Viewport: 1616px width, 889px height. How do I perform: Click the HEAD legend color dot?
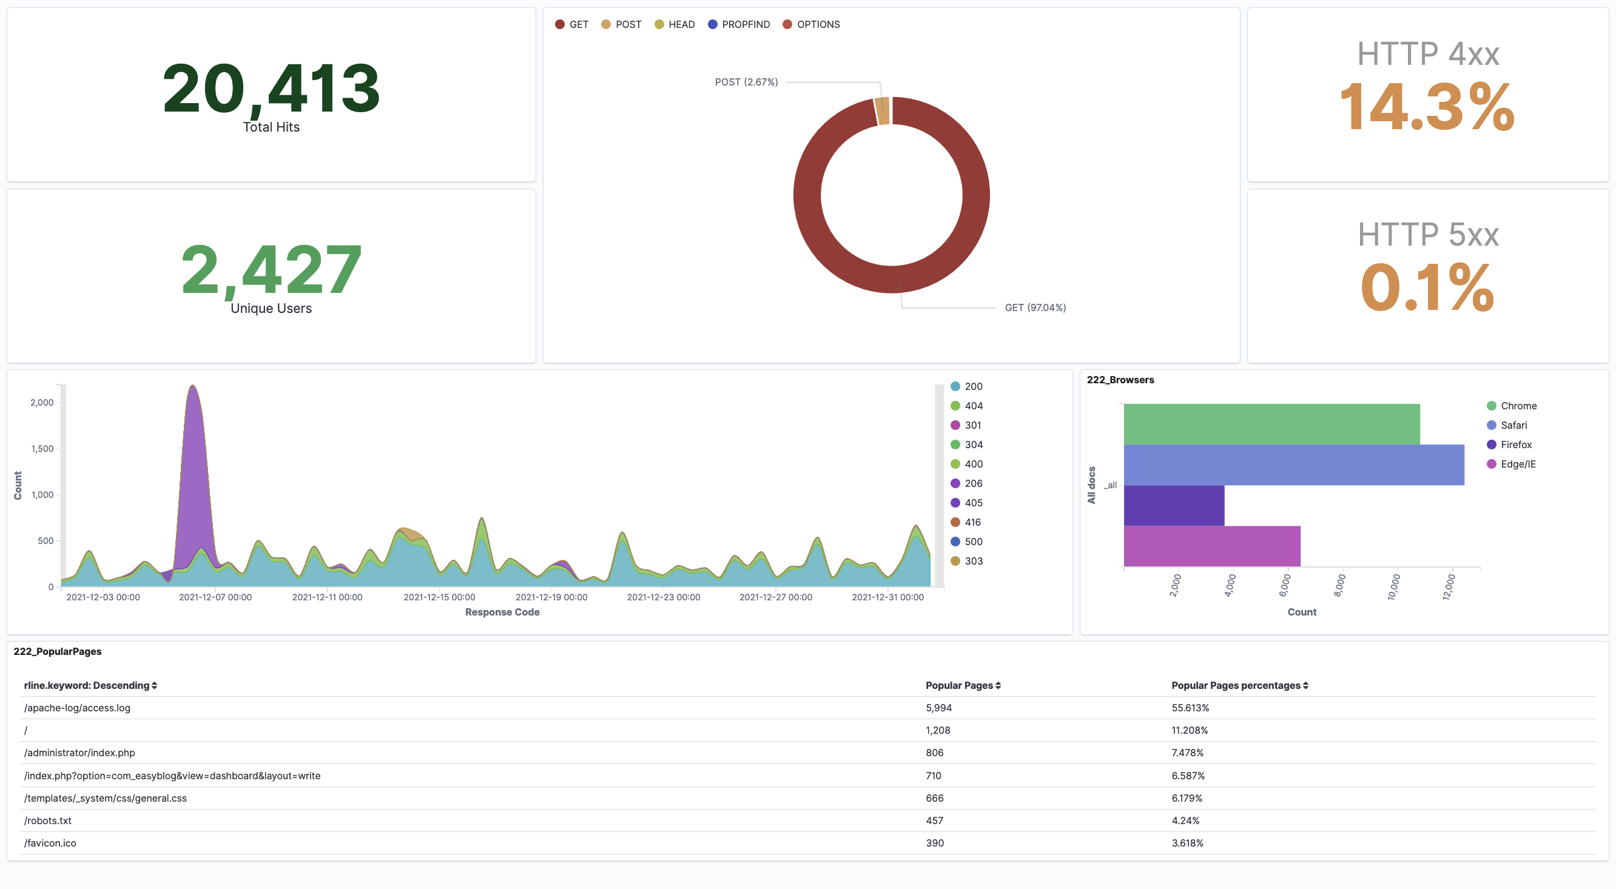tap(659, 24)
